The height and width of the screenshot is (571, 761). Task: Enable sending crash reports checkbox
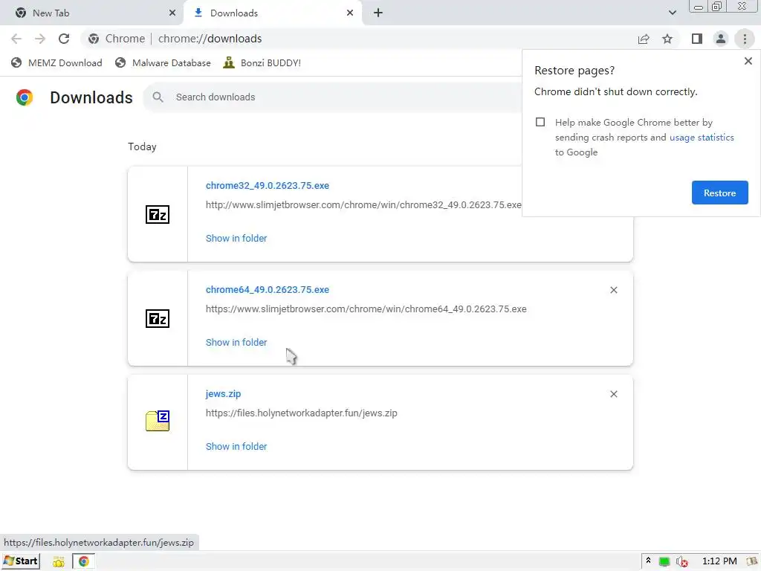tap(540, 123)
